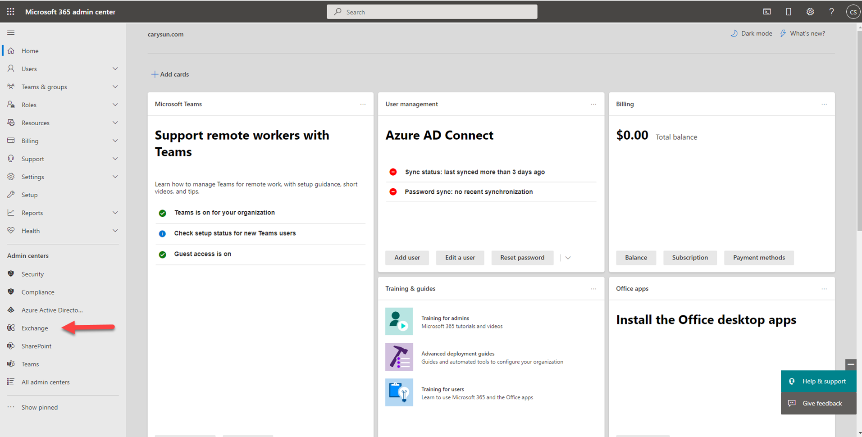Click the What's new lightning icon
Image resolution: width=862 pixels, height=437 pixels.
(783, 33)
